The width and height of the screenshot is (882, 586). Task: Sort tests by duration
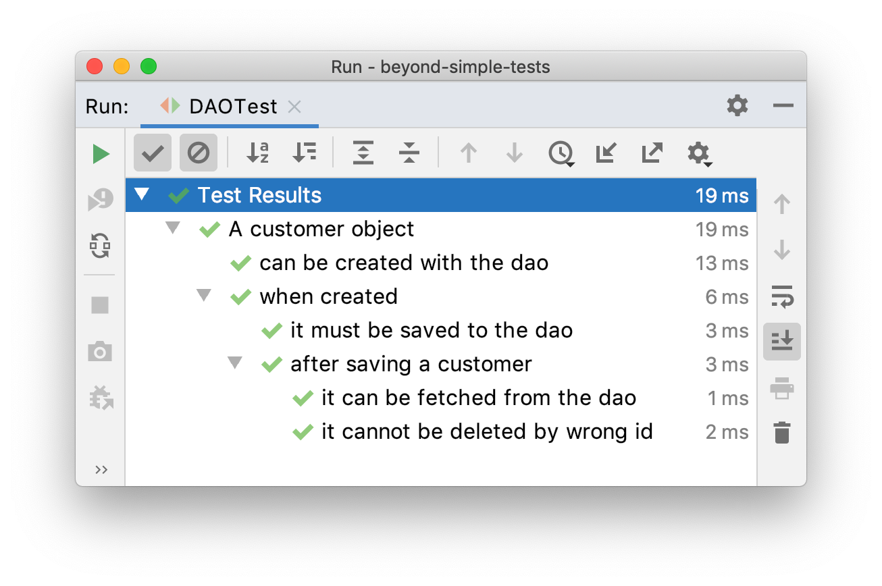304,153
